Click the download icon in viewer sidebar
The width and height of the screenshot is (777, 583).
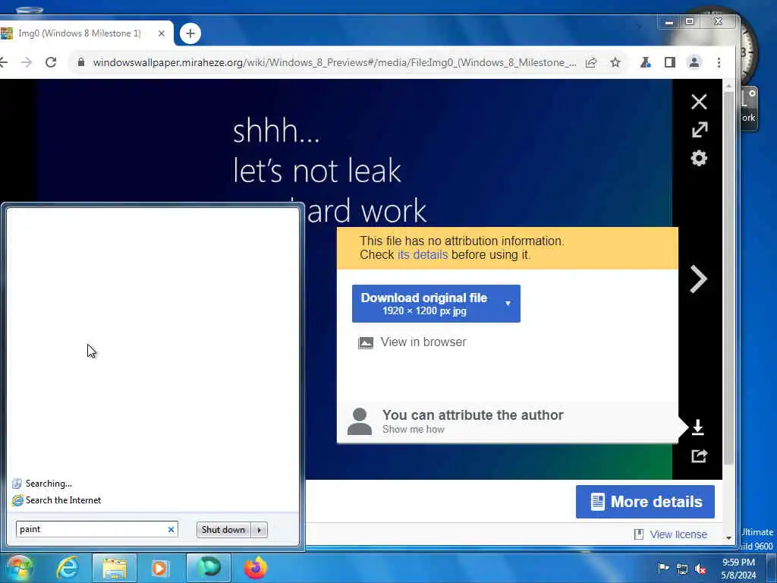pyautogui.click(x=698, y=427)
